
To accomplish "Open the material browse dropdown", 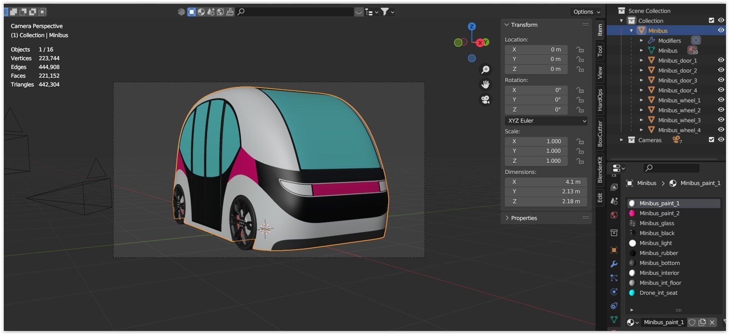I will (x=633, y=322).
